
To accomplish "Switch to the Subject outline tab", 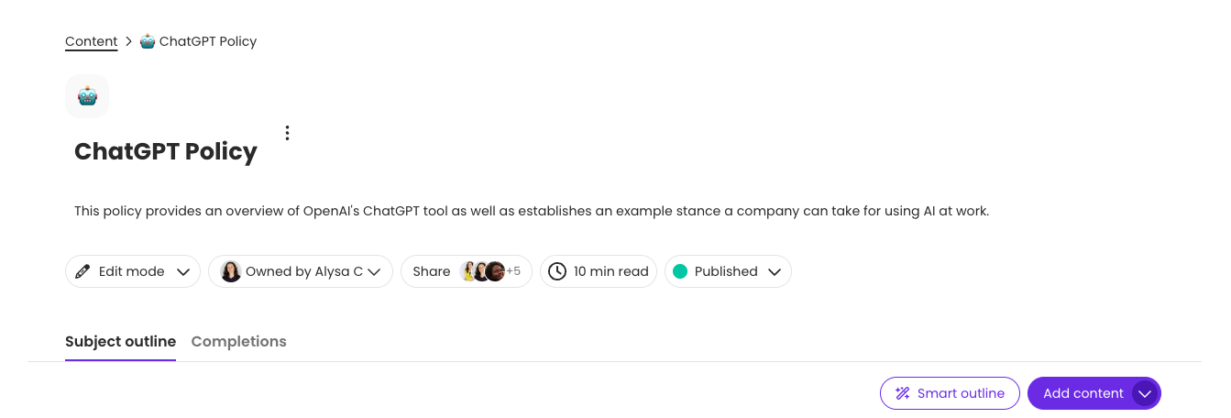I will (x=120, y=342).
